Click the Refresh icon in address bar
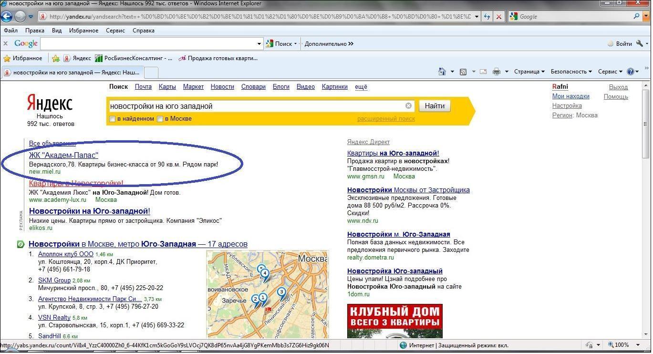Screen dimensions: 653x354 (487, 16)
